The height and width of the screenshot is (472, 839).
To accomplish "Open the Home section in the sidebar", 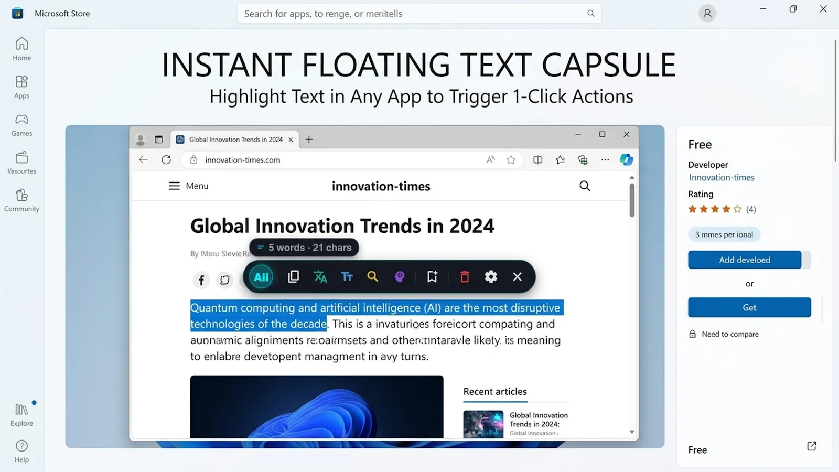I will click(22, 49).
